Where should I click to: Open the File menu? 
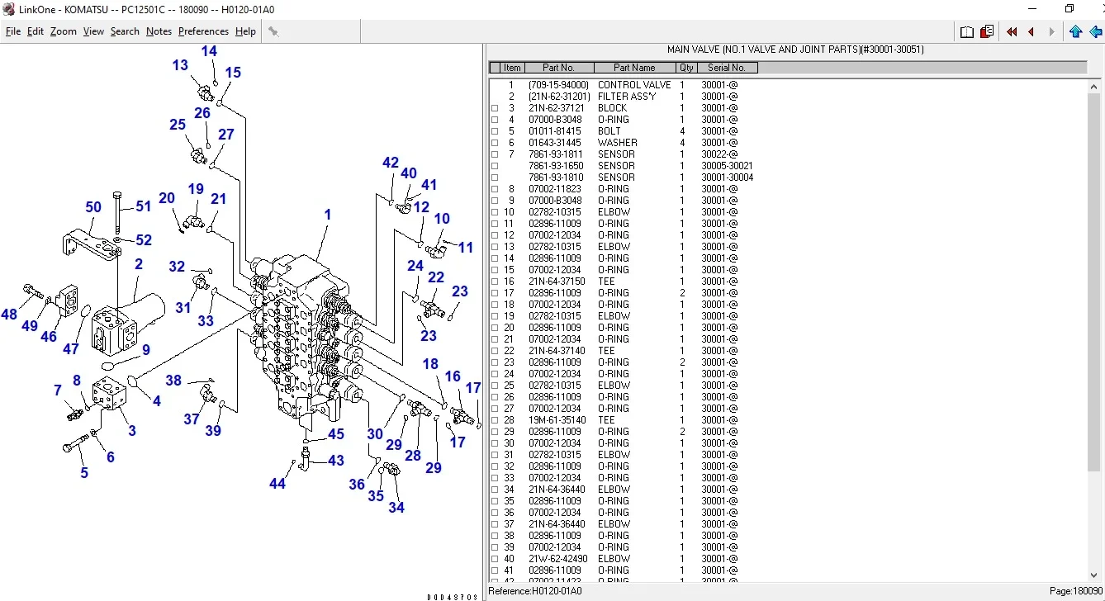(13, 31)
